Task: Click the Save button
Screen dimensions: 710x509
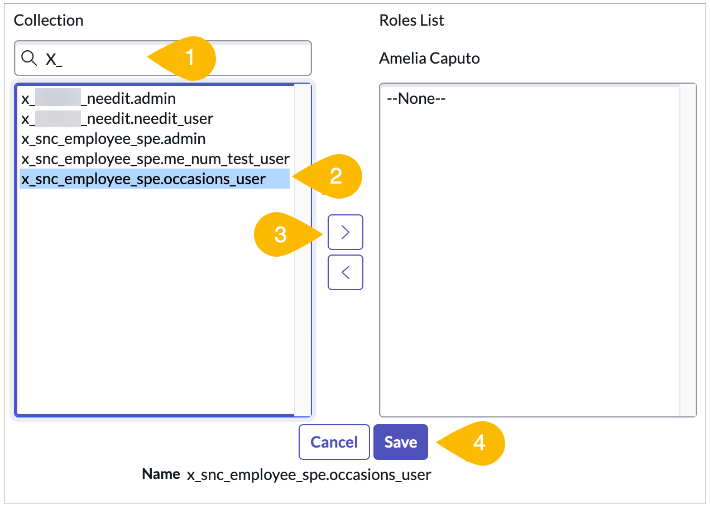Action: [400, 441]
